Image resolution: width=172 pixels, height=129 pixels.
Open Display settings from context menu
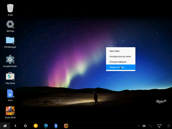121,67
